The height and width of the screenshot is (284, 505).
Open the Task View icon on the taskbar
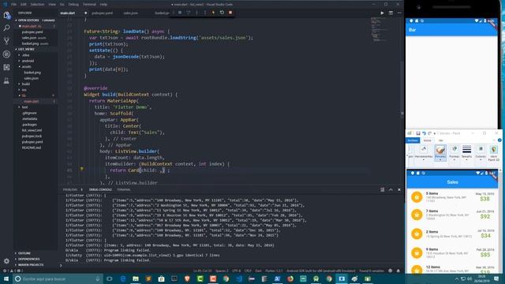click(x=110, y=278)
